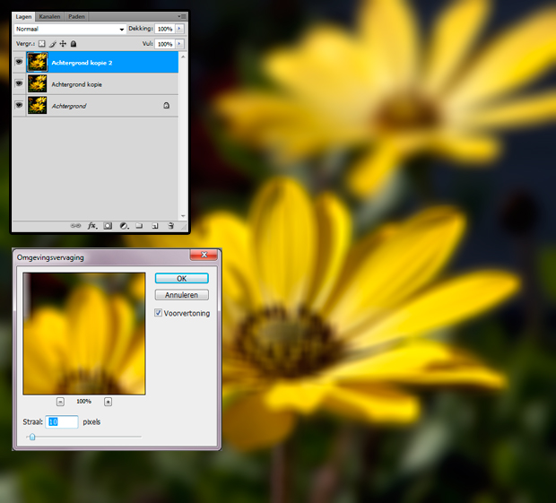Click the Dekking 100% field
556x503 pixels.
pyautogui.click(x=165, y=29)
